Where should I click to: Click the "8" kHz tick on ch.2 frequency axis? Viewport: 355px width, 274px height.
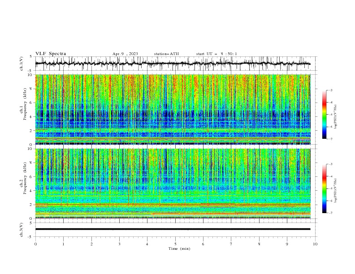[31, 163]
